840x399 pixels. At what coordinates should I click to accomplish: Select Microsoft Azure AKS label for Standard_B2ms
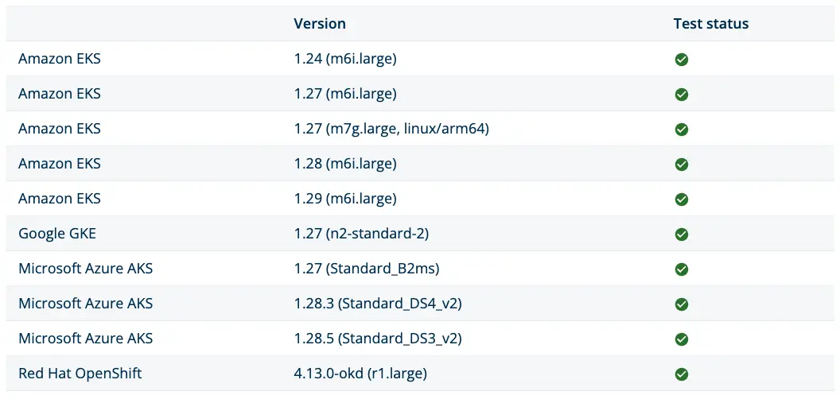click(x=86, y=269)
